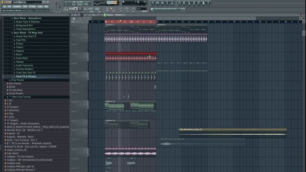Open the FILE menu
Screen dimensions: 306x172
(x=4, y=6)
